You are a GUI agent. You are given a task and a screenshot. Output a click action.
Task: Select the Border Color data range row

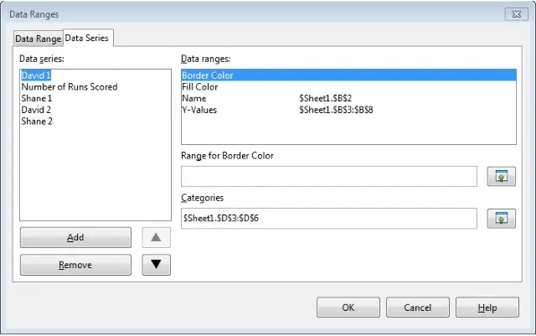348,75
